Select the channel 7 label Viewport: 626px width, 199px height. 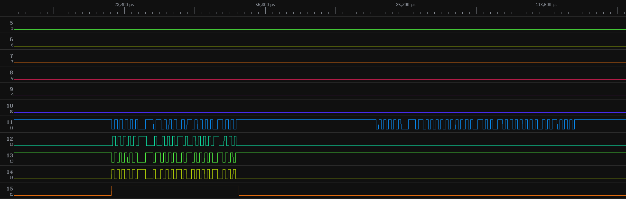click(11, 56)
